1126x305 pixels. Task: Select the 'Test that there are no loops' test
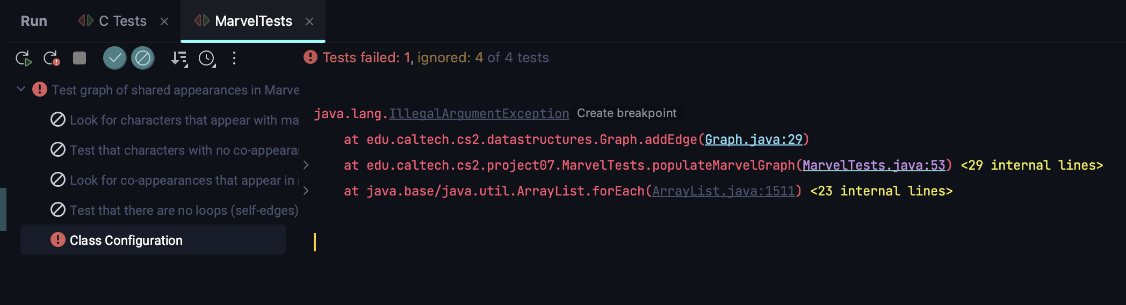(184, 210)
